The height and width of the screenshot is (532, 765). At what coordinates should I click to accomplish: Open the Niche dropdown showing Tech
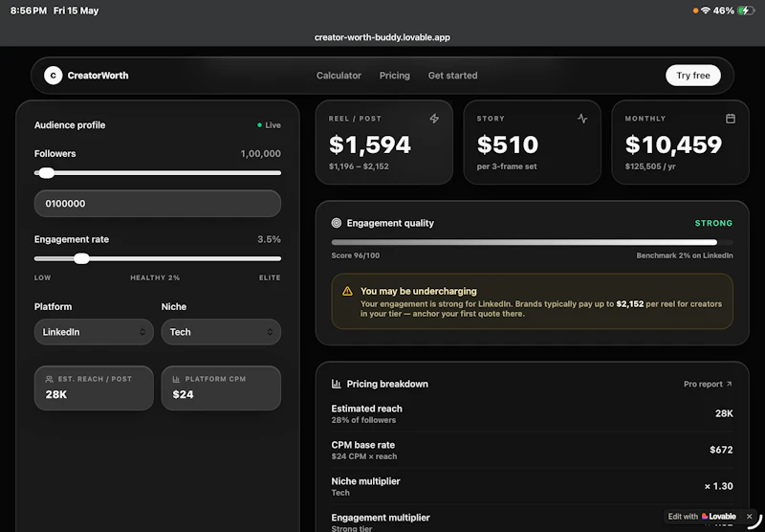221,332
